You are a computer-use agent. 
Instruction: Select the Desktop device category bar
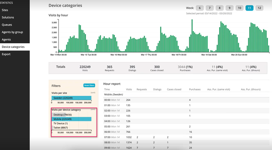[62, 115]
